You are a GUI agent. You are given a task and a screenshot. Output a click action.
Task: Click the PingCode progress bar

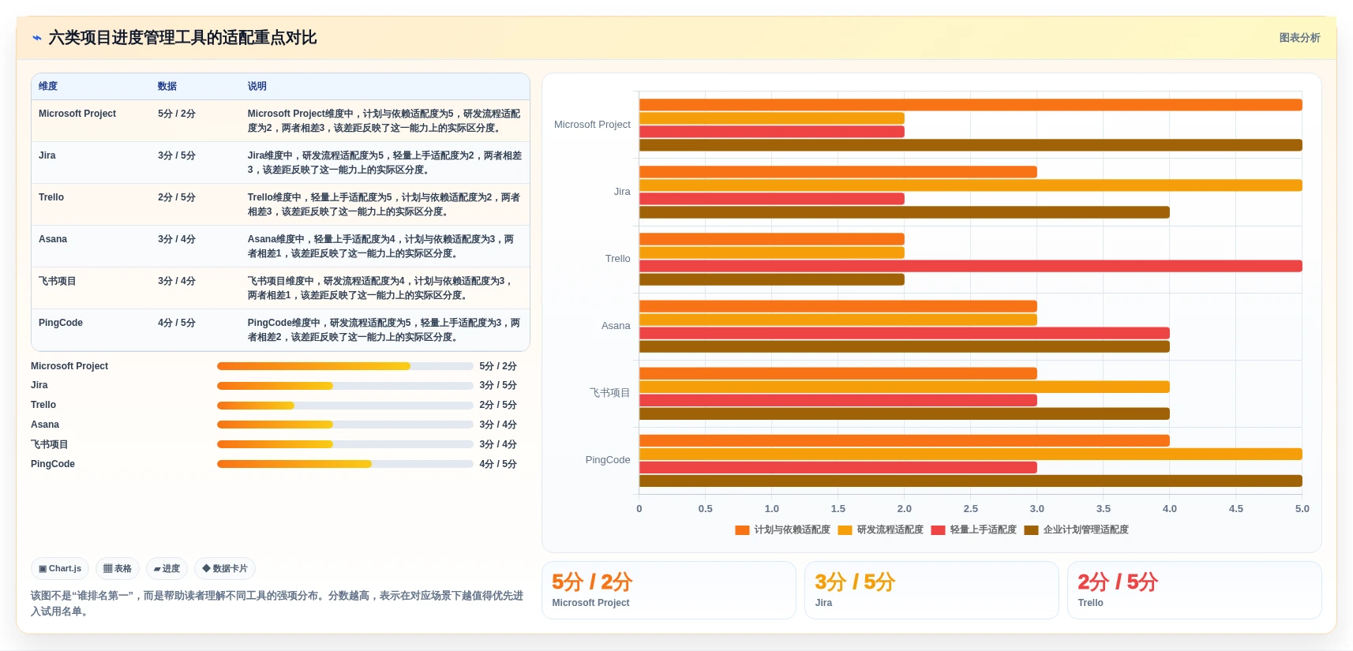tap(345, 464)
